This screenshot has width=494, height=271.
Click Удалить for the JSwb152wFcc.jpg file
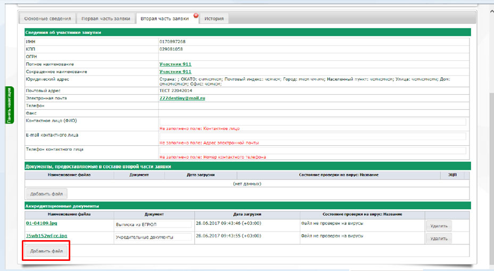pos(439,238)
